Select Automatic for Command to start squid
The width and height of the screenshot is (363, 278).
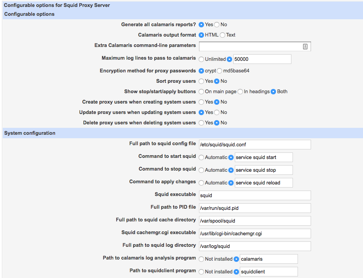201,157
